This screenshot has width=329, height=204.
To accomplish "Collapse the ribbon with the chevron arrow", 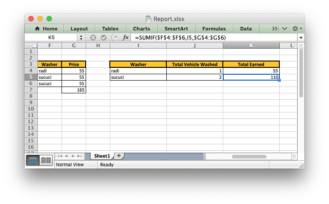I will point(284,29).
